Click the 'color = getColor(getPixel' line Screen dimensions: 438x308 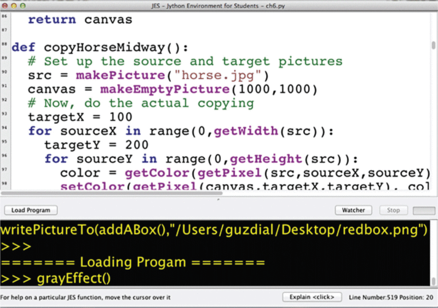click(x=245, y=173)
